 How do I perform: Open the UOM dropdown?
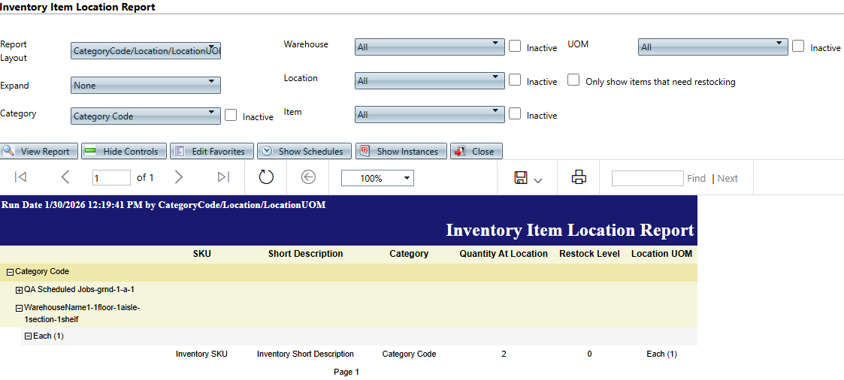click(712, 47)
